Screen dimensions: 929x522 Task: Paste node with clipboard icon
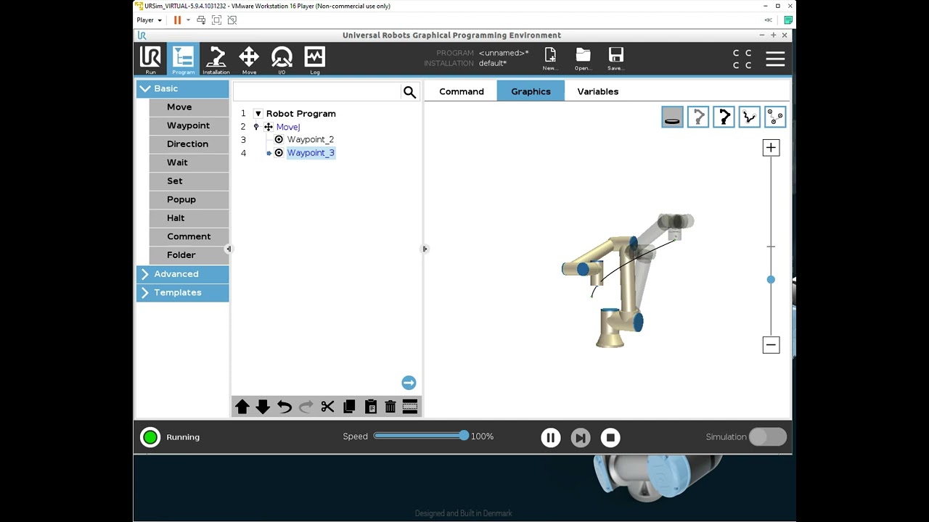tap(370, 407)
